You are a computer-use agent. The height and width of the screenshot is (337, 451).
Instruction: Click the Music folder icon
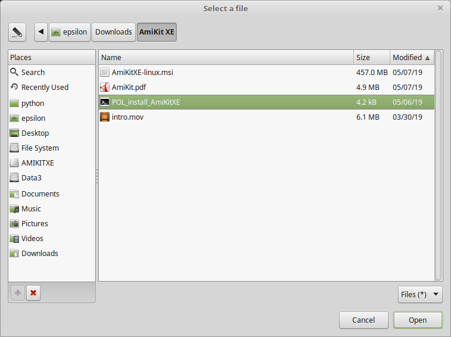click(x=14, y=208)
